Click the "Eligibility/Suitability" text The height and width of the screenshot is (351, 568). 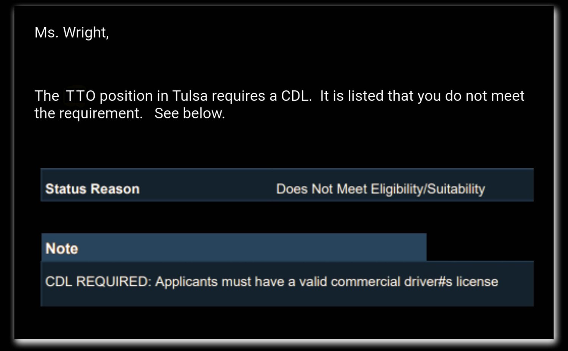(x=428, y=189)
